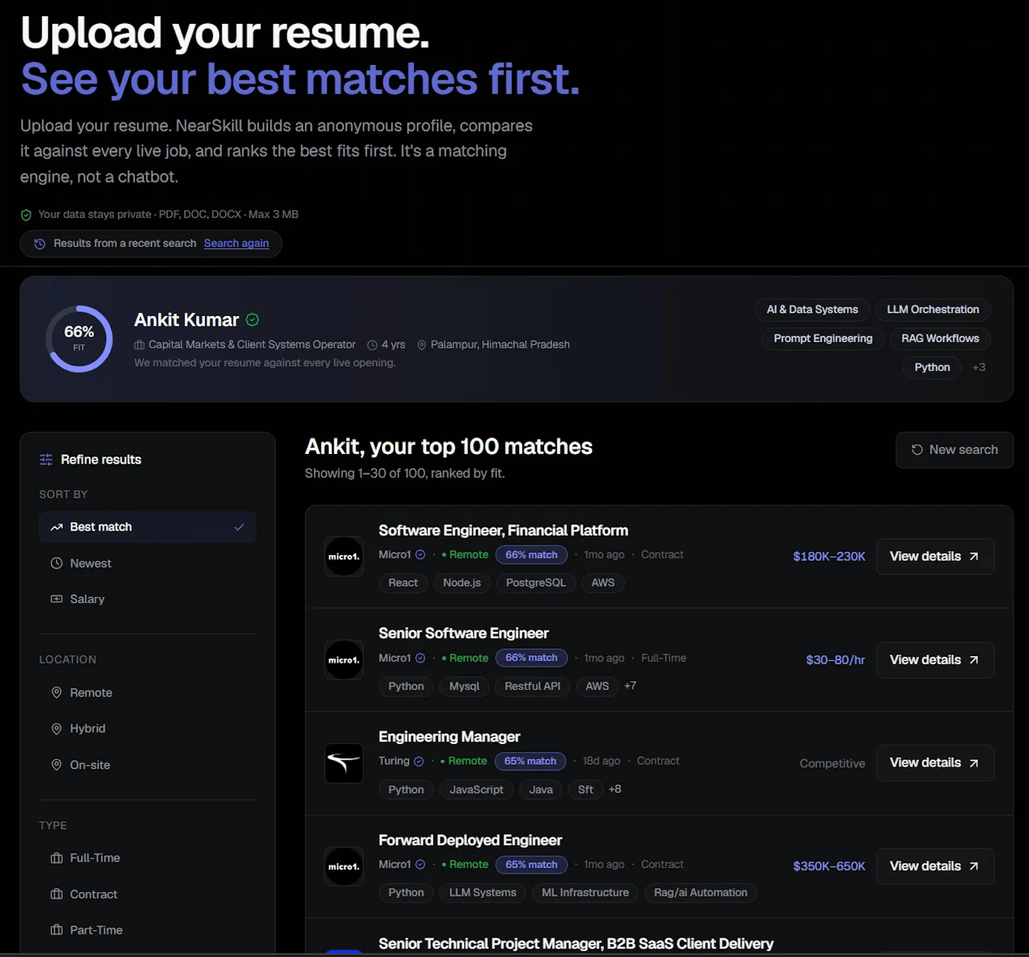Screen dimensions: 1029x957
Task: Click the green shield privacy icon
Action: 26,215
